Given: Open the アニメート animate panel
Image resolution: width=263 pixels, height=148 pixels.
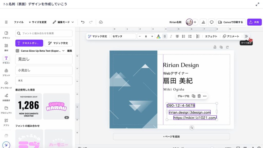Looking at the screenshot, I should coord(231,36).
